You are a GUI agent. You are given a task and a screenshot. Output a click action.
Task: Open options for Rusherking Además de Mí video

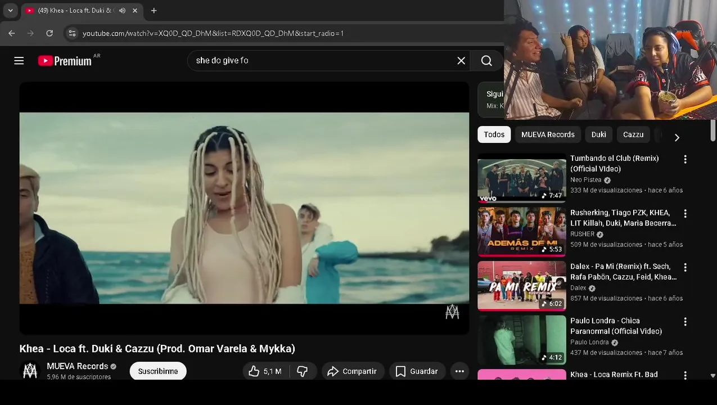coord(685,214)
